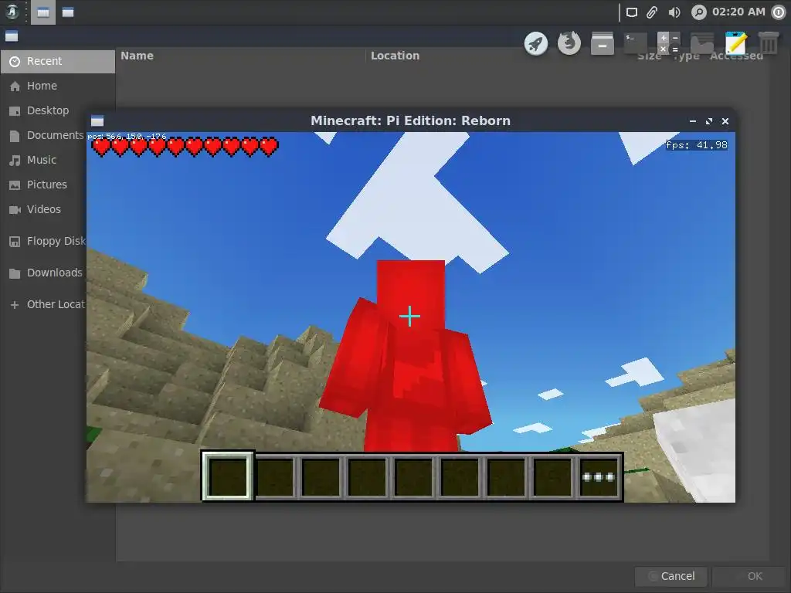Open the system application menu icon

click(x=12, y=12)
